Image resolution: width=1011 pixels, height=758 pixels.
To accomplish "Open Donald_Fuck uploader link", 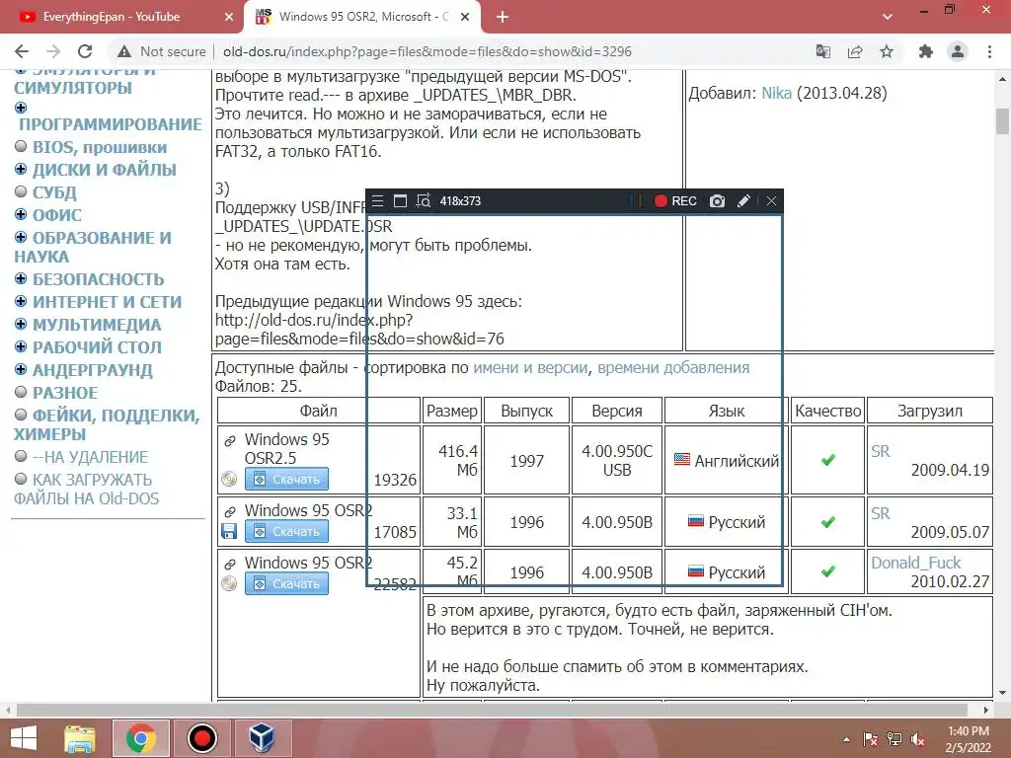I will click(x=915, y=563).
